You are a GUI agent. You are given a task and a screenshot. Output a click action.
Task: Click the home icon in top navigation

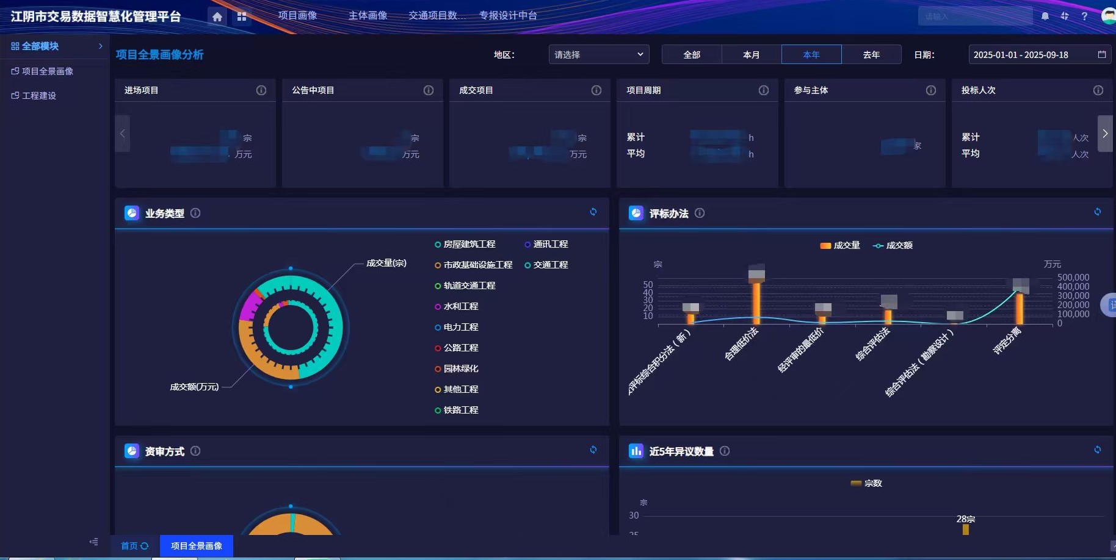click(x=217, y=16)
